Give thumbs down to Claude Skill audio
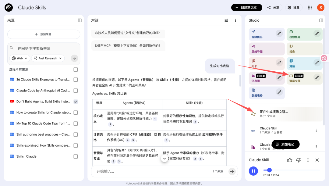Image resolution: width=329 pixels, height=186 pixels. click(299, 160)
